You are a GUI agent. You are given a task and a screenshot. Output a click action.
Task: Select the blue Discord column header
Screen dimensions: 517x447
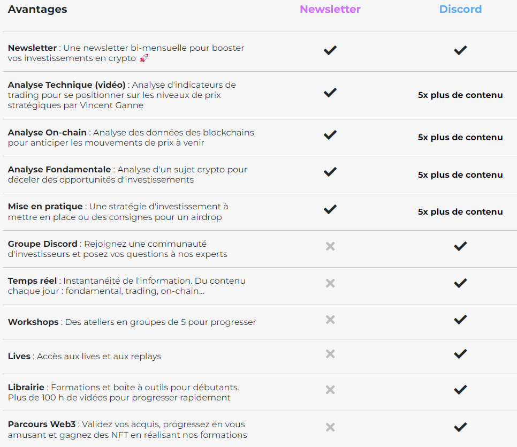coord(460,9)
